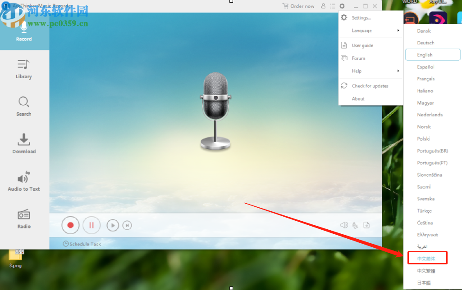
Task: Click the Check for updates refresh icon
Action: [344, 85]
